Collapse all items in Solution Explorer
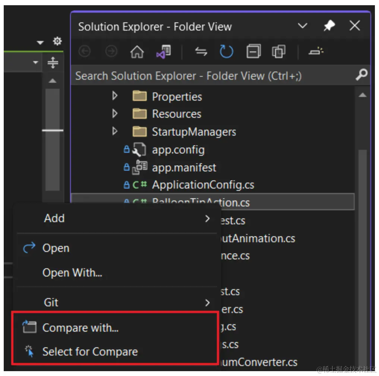 coord(253,51)
